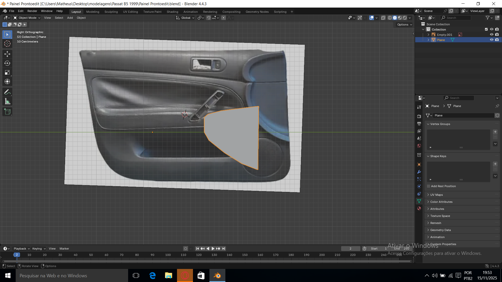Viewport: 502px width, 282px height.
Task: Activate the Annotate pencil tool
Action: [7, 92]
